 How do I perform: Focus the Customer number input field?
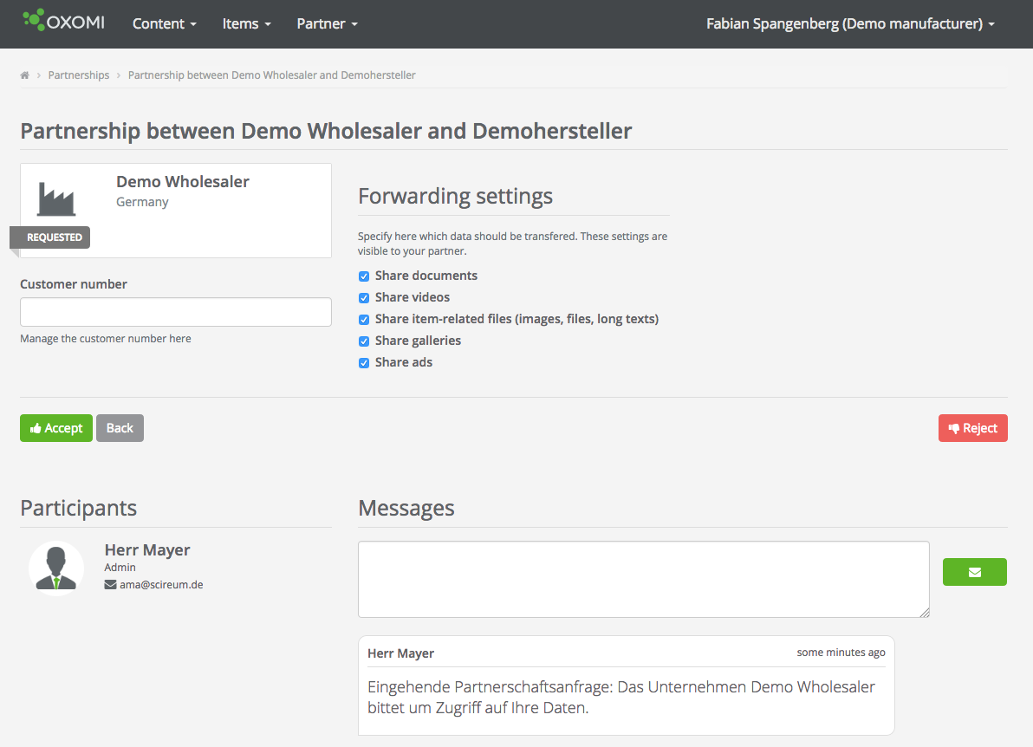[x=175, y=312]
